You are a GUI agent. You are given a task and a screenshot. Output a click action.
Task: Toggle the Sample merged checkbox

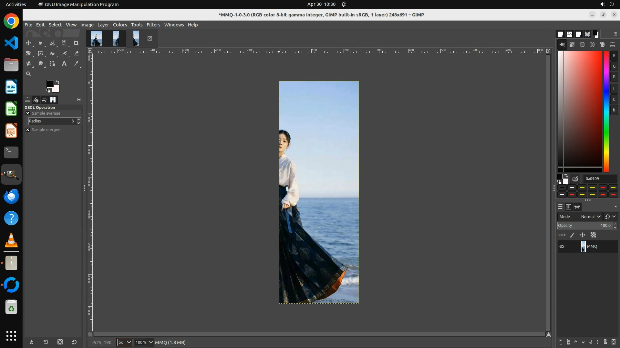point(28,130)
